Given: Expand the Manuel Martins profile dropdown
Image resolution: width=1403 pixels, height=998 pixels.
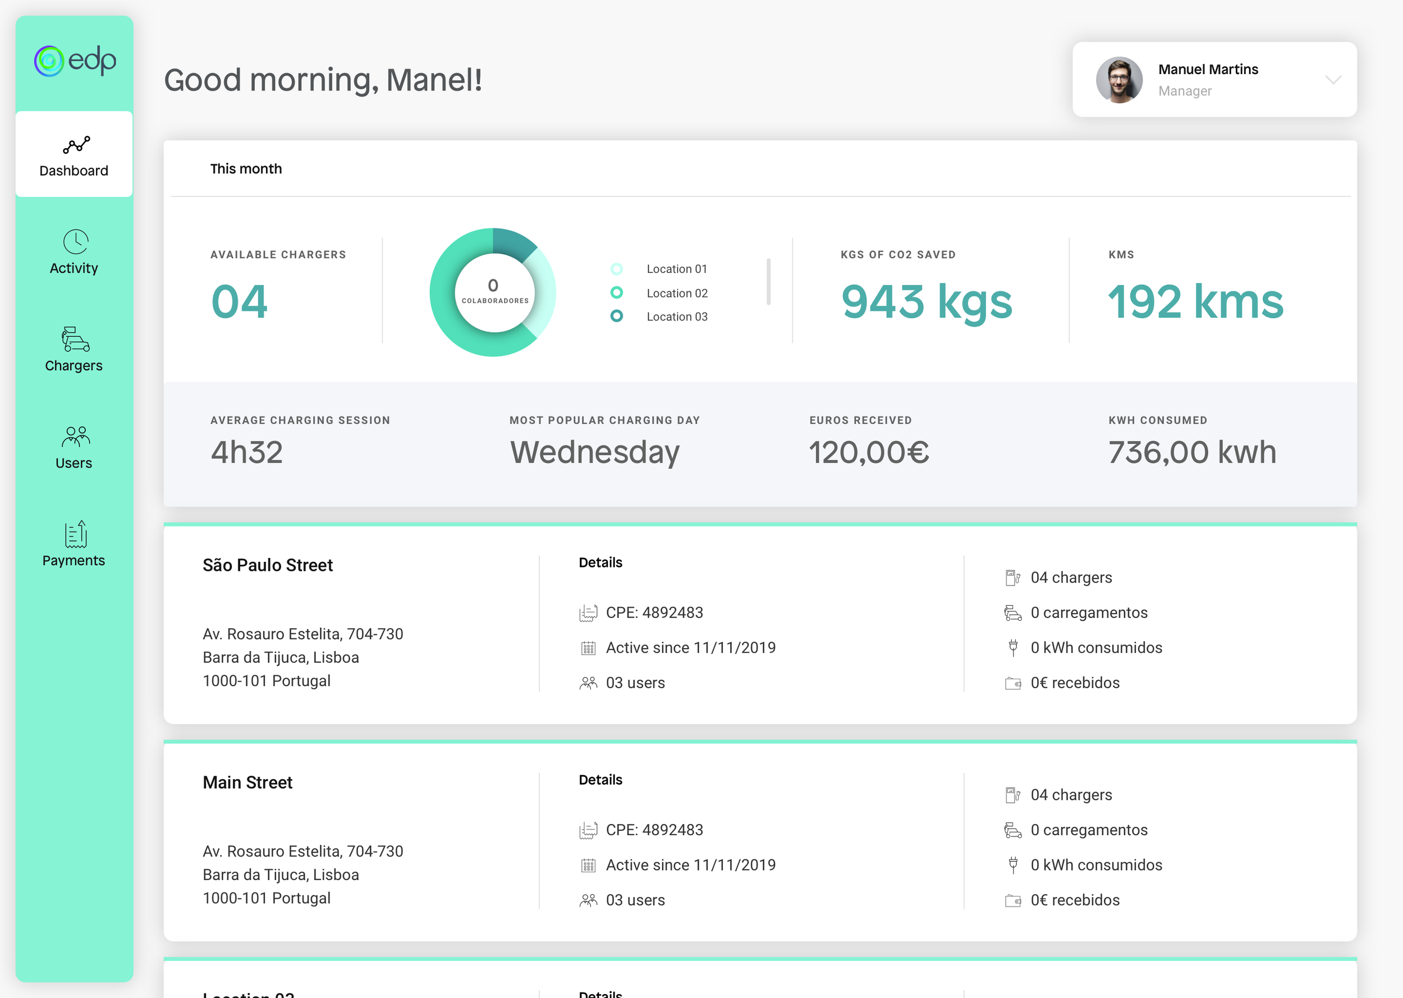Looking at the screenshot, I should tap(1332, 80).
